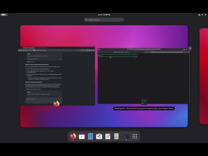Close the Terminal window from overview
The height and width of the screenshot is (156, 208).
(x=190, y=48)
